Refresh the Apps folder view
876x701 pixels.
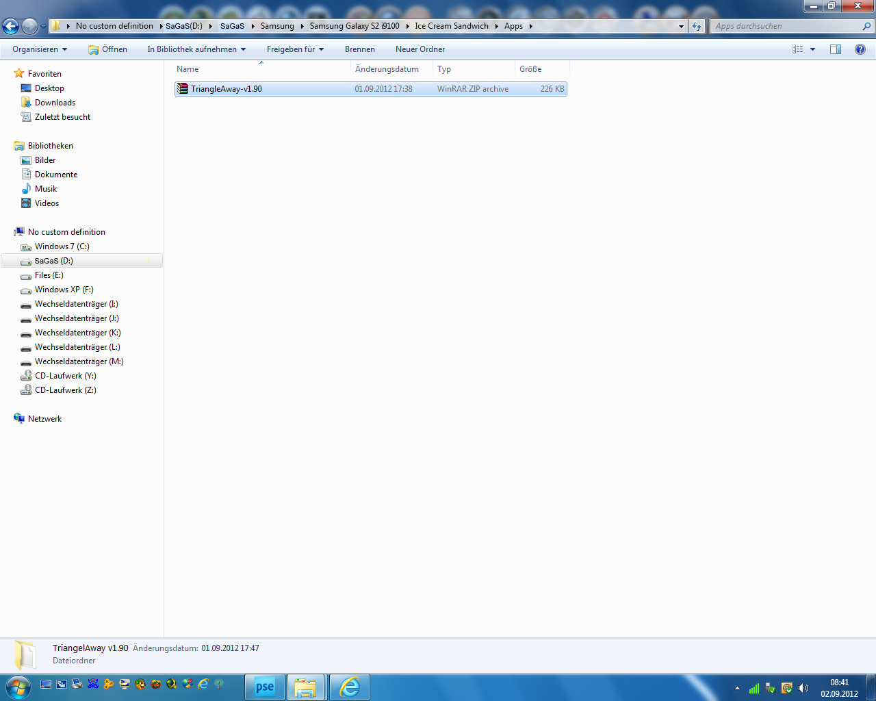point(697,26)
